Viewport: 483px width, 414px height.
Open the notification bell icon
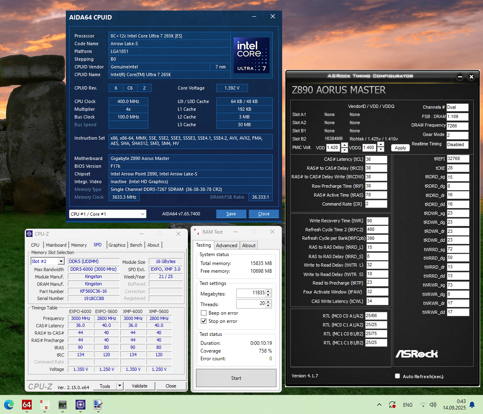(x=472, y=405)
